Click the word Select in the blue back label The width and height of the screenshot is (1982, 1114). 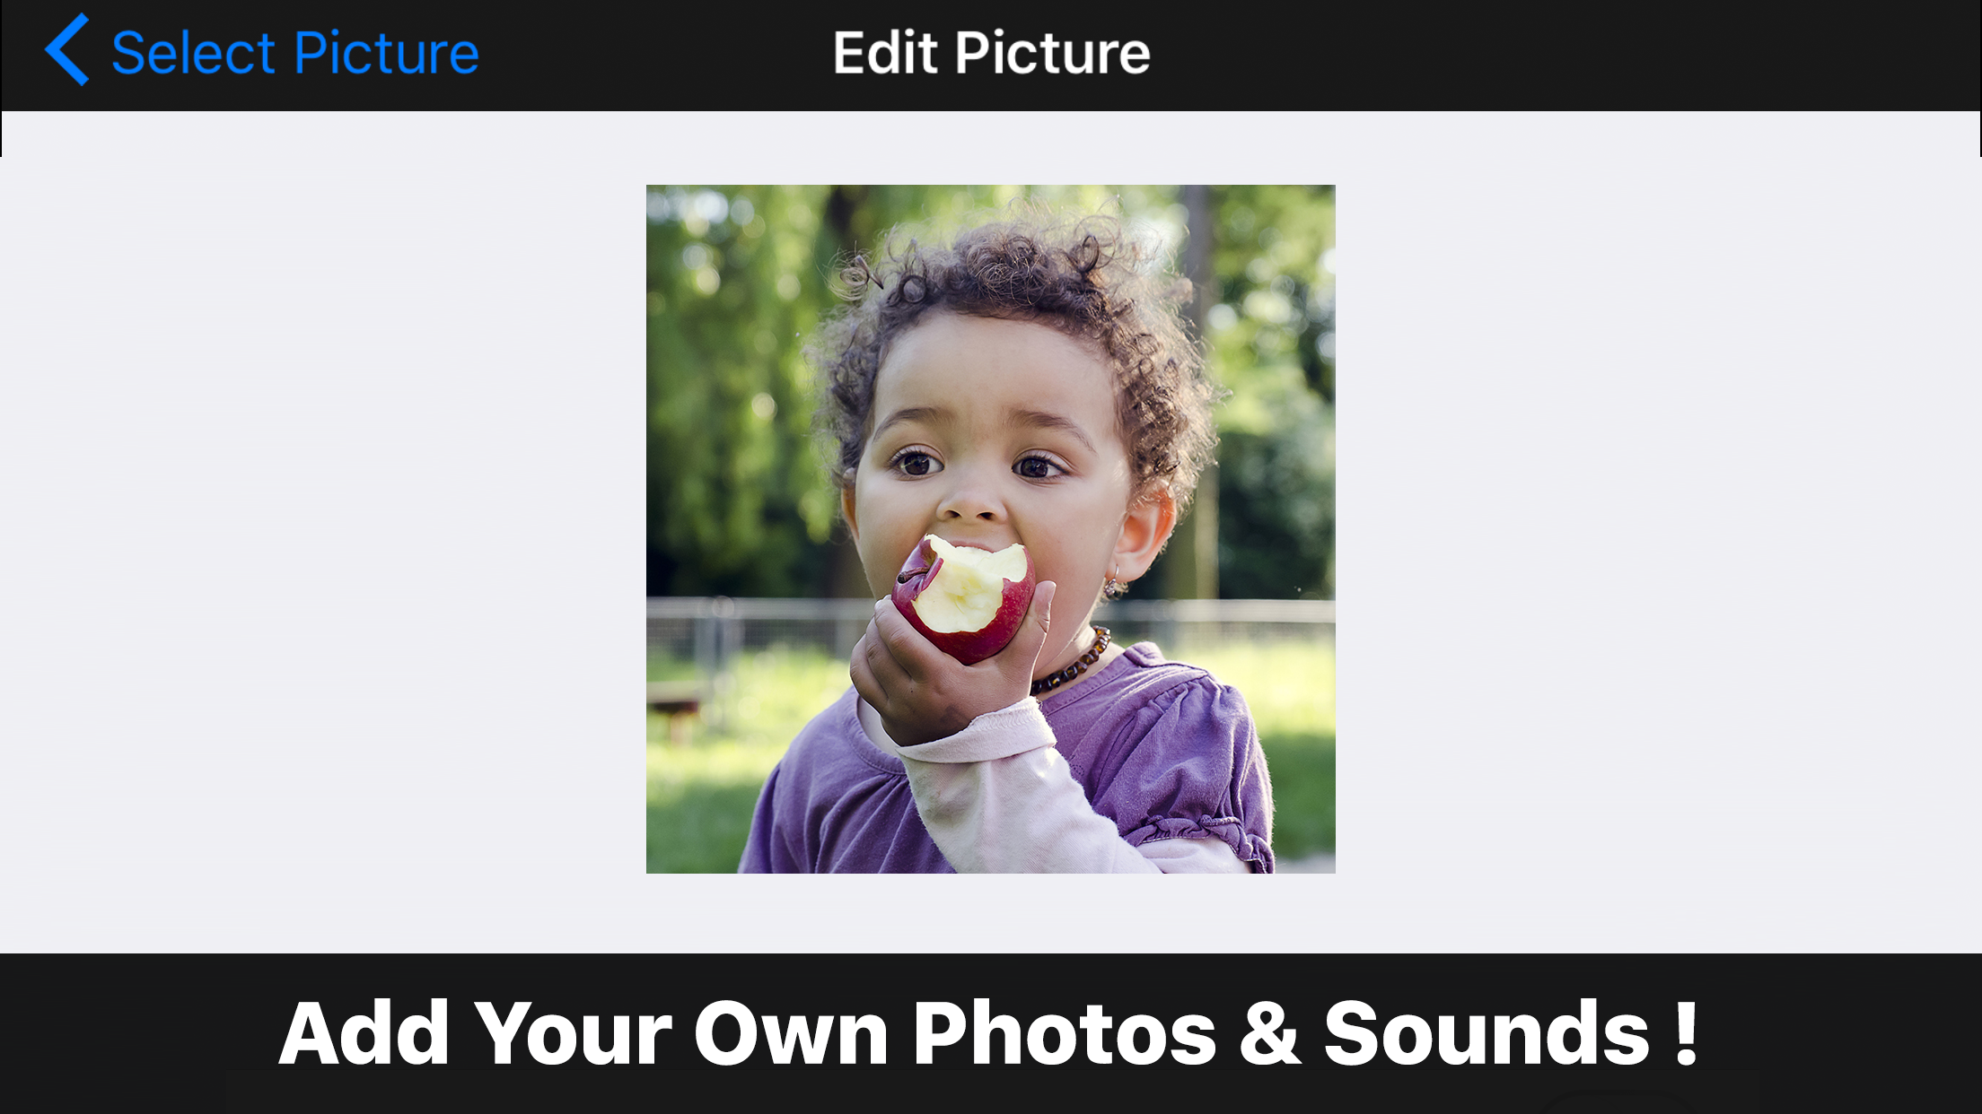click(193, 52)
